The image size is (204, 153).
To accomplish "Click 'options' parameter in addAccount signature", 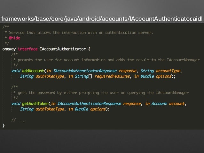I will pyautogui.click(x=163, y=76).
